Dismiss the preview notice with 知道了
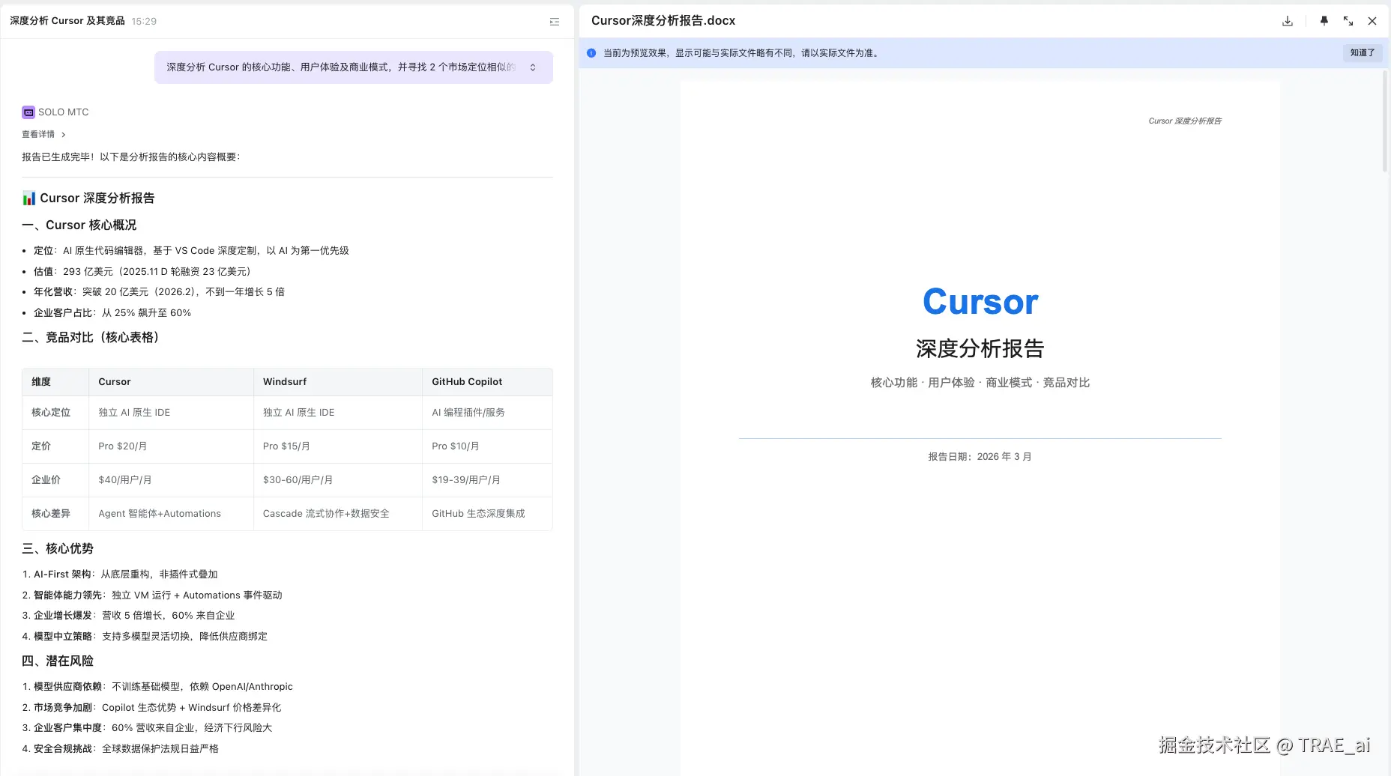 (1363, 53)
